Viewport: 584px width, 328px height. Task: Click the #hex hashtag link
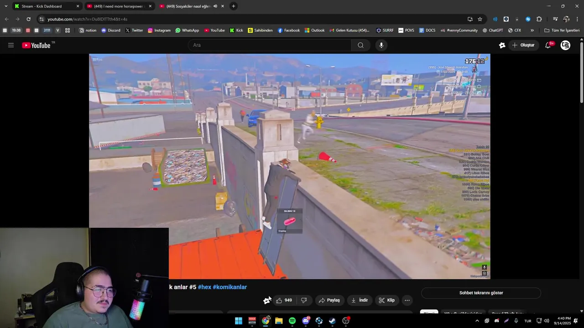pos(204,287)
